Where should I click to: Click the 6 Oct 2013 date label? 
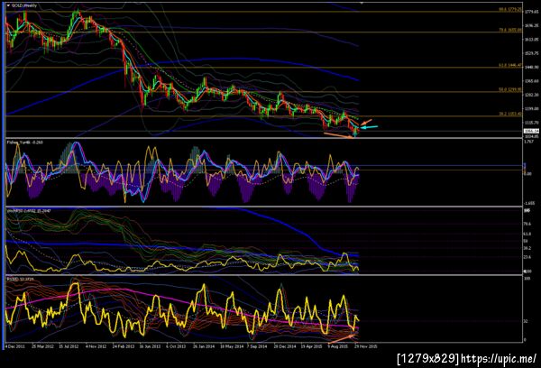pyautogui.click(x=176, y=346)
